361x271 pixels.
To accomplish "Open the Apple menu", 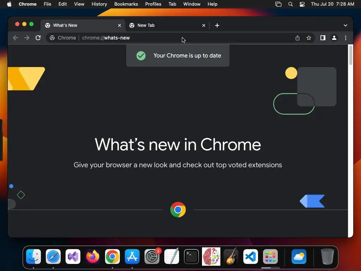I will 9,4.
